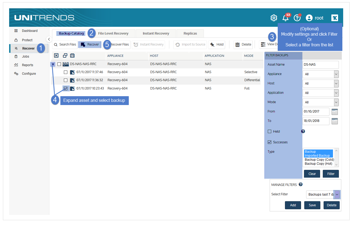
Task: Open the help question mark in header
Action: [297, 18]
